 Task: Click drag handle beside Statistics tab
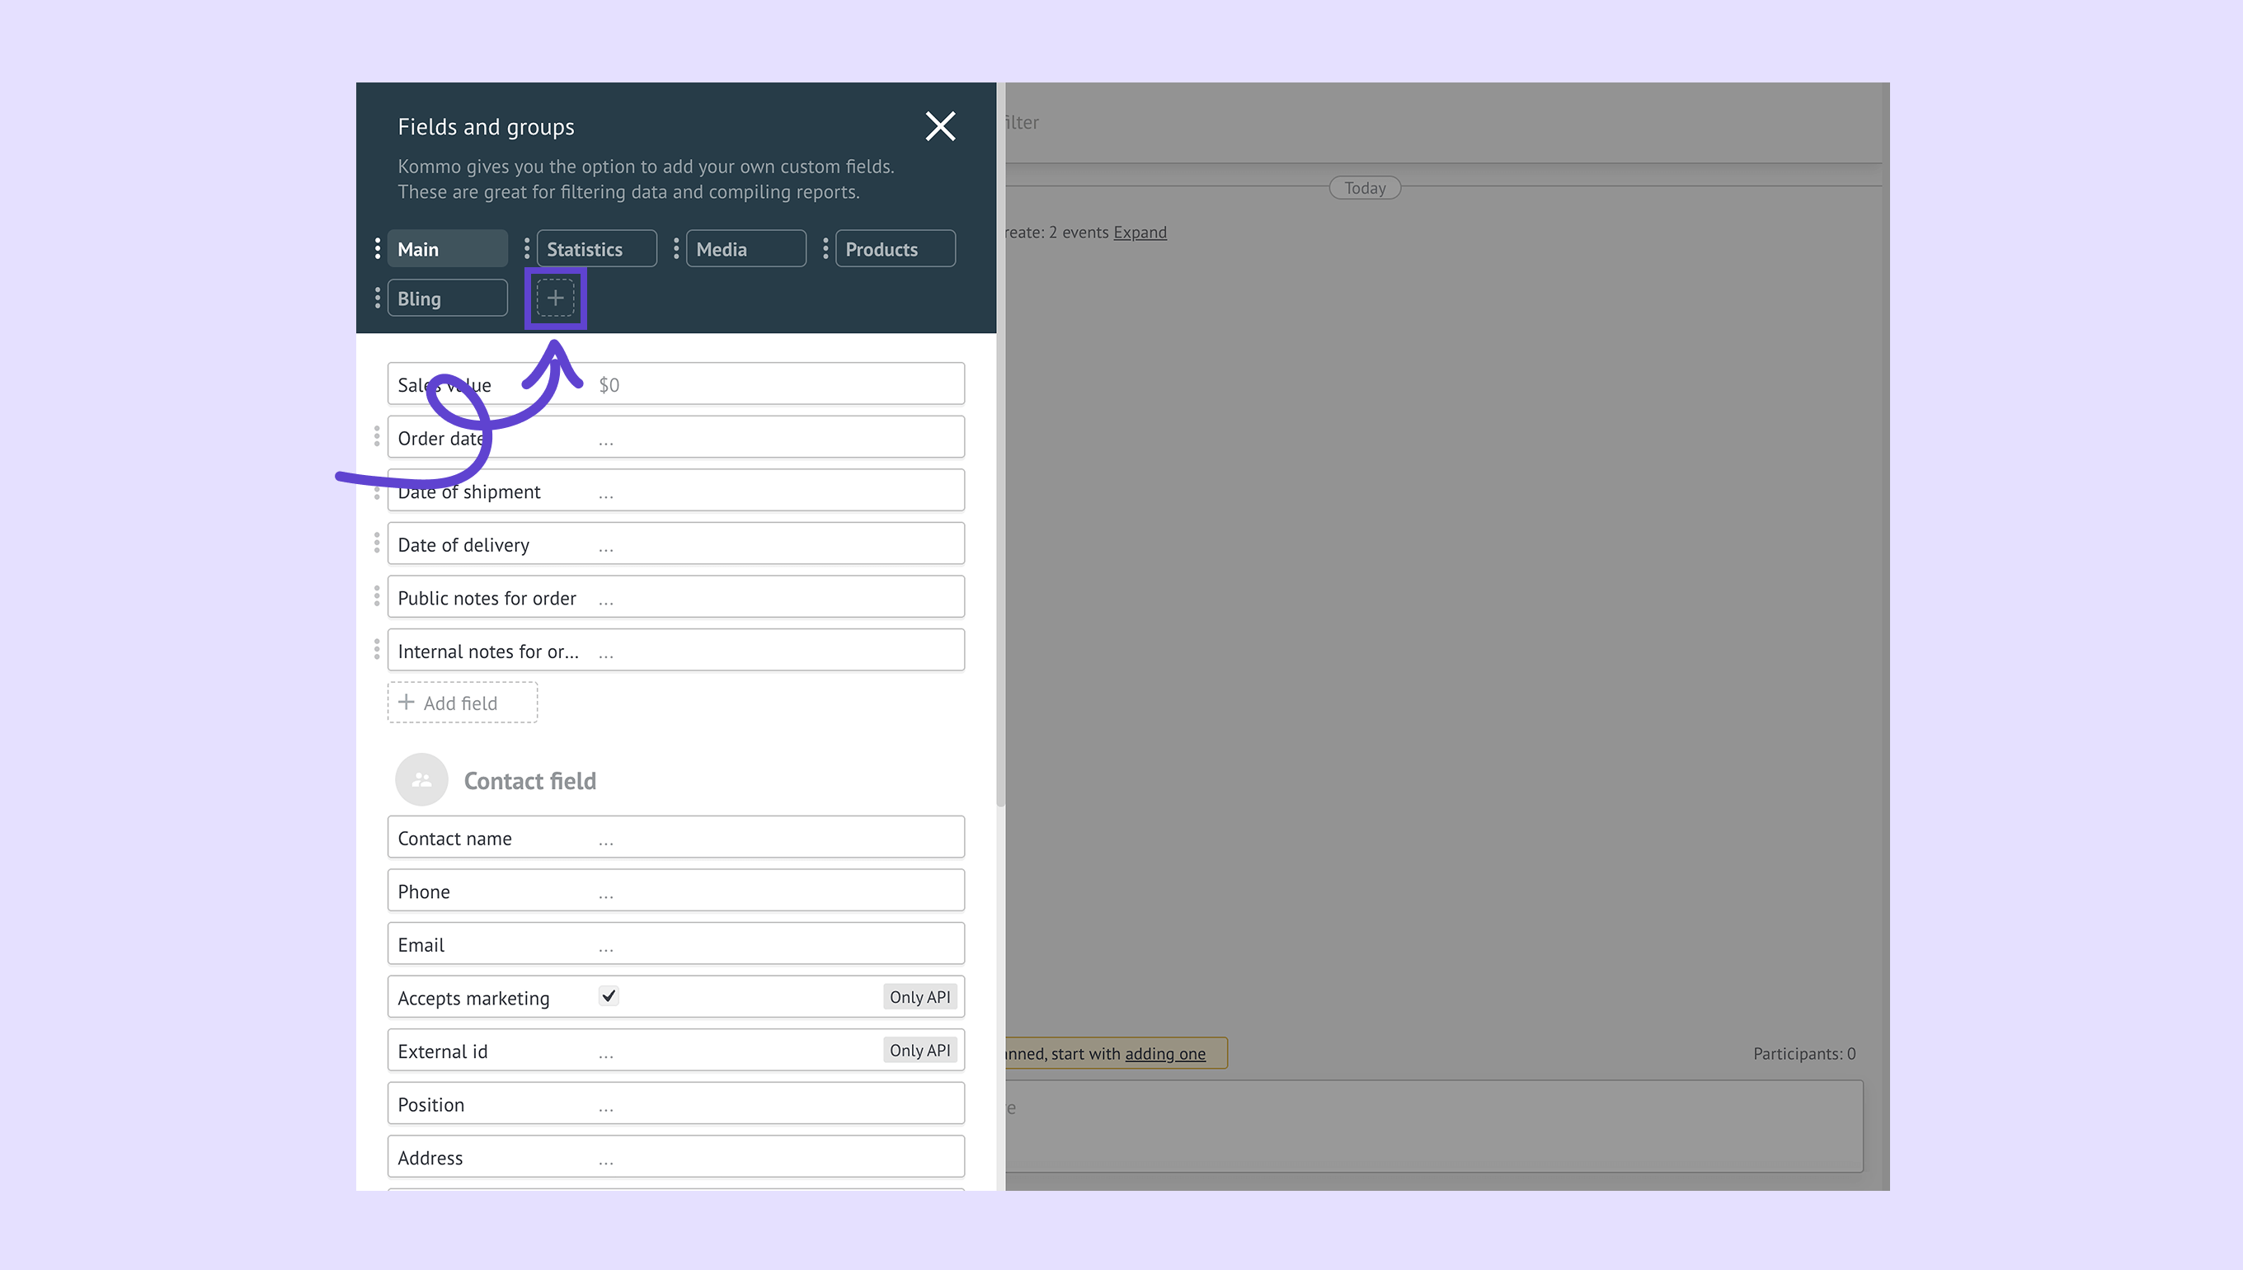click(526, 248)
